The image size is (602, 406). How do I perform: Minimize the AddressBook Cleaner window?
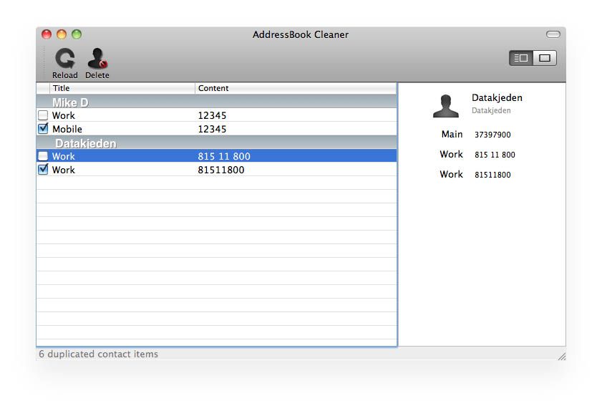coord(62,34)
